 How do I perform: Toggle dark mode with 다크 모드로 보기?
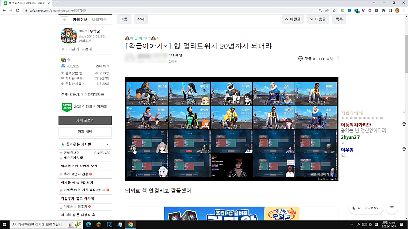pos(366,208)
